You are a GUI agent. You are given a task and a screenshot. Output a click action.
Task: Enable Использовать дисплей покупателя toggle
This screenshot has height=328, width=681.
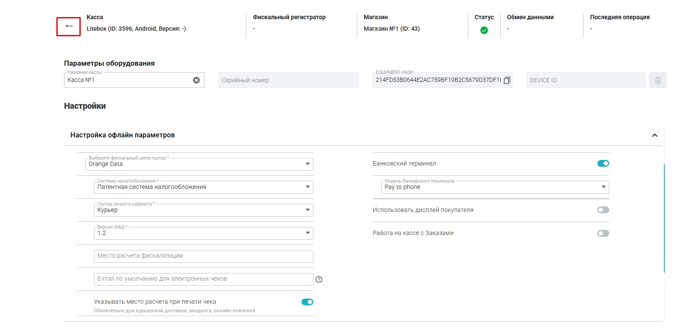click(x=603, y=210)
